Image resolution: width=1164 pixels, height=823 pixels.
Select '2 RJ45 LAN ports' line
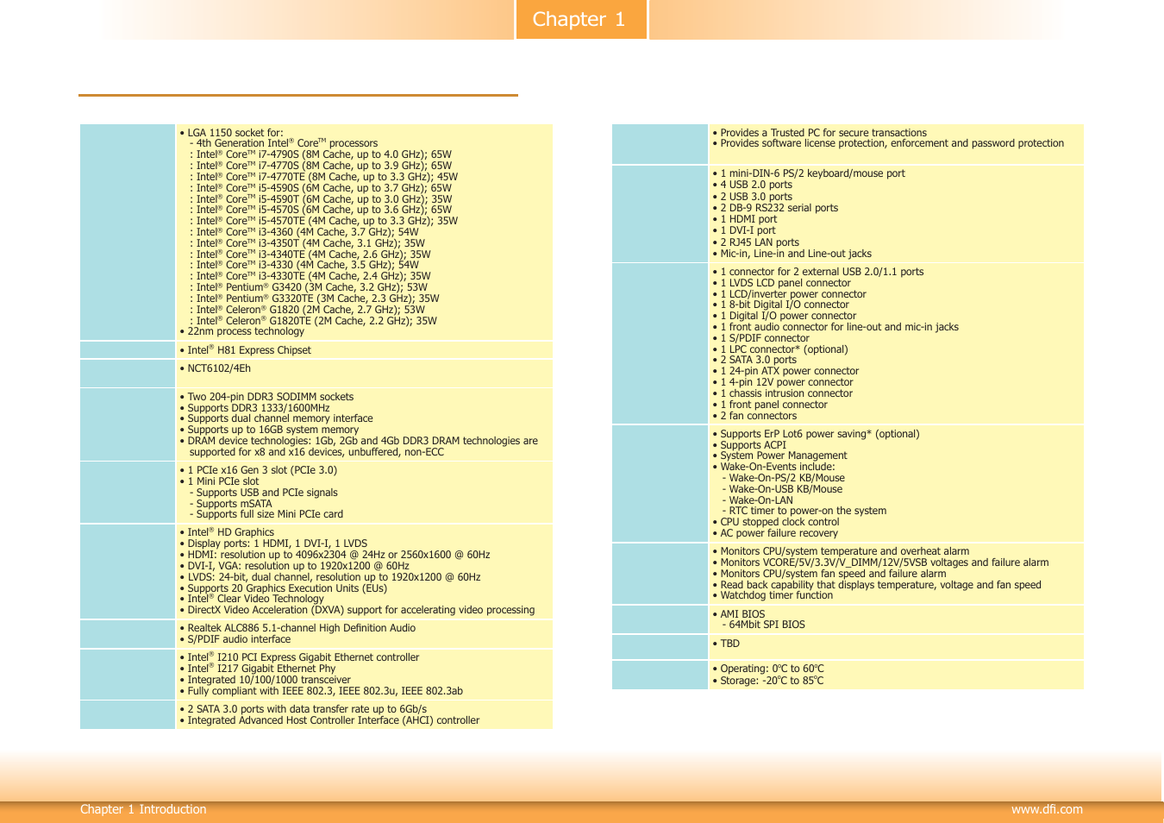755,242
